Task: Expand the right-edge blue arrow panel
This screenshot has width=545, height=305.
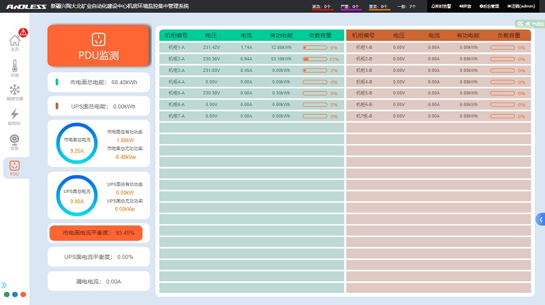Action: point(540,219)
